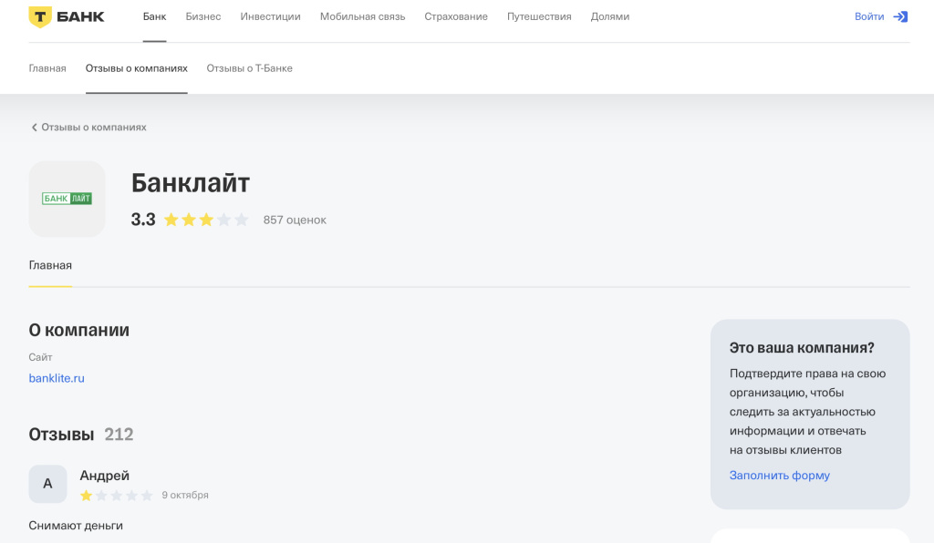Select the Главная tab under company name

pos(50,265)
